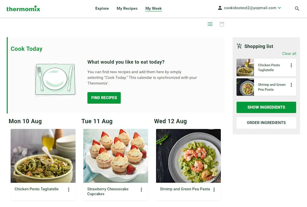Click Order Ingredients button
Screen dimensions: 307x207
click(266, 123)
